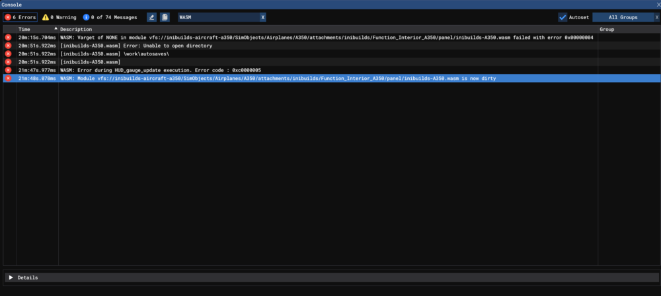Click error icon of the highlighted 'now dirty' row
The height and width of the screenshot is (296, 661).
point(9,78)
